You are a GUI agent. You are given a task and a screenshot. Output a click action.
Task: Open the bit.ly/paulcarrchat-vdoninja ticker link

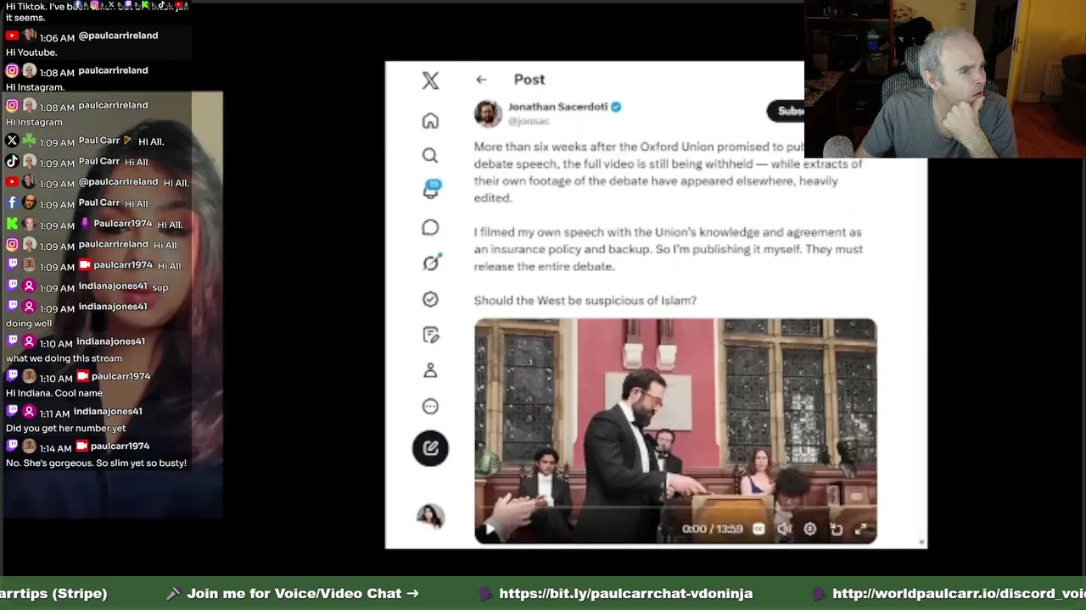(625, 593)
